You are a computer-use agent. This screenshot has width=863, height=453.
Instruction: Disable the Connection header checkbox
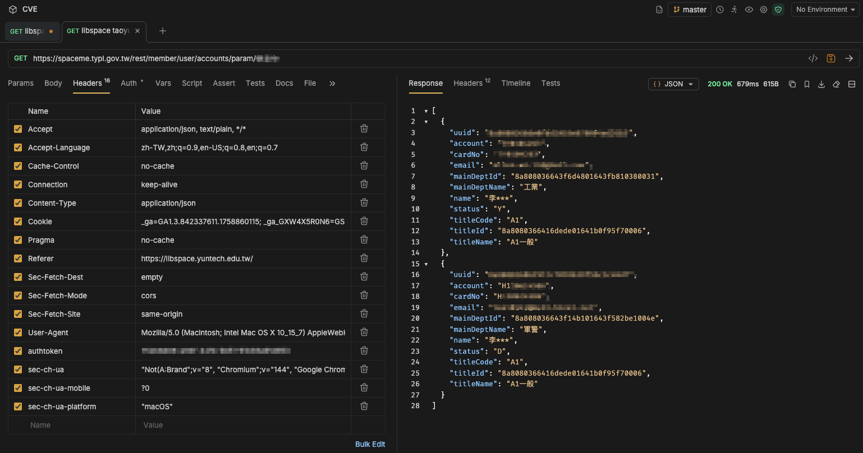point(18,184)
